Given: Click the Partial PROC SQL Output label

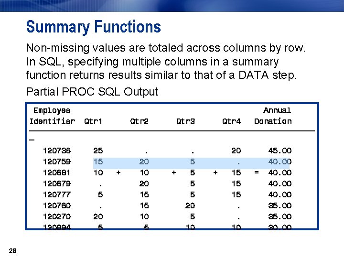Looking at the screenshot, I should click(92, 92).
